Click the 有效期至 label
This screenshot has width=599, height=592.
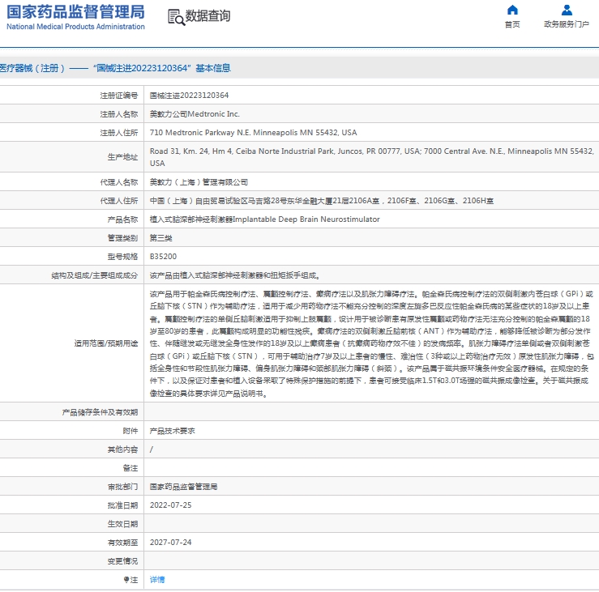(x=122, y=543)
